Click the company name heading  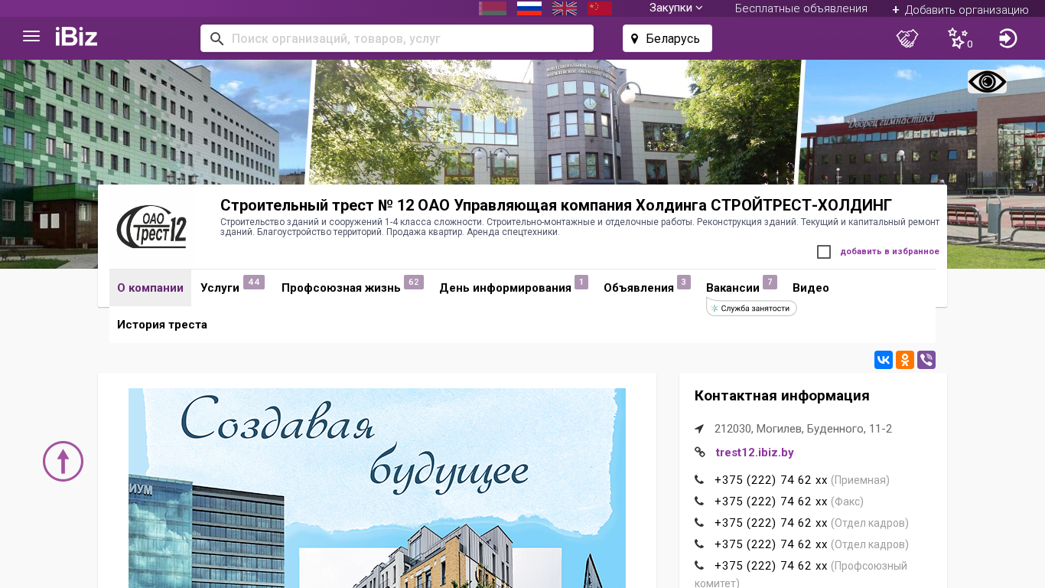pyautogui.click(x=556, y=205)
